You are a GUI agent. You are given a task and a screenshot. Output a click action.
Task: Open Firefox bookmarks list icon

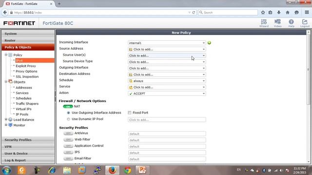tap(270, 13)
